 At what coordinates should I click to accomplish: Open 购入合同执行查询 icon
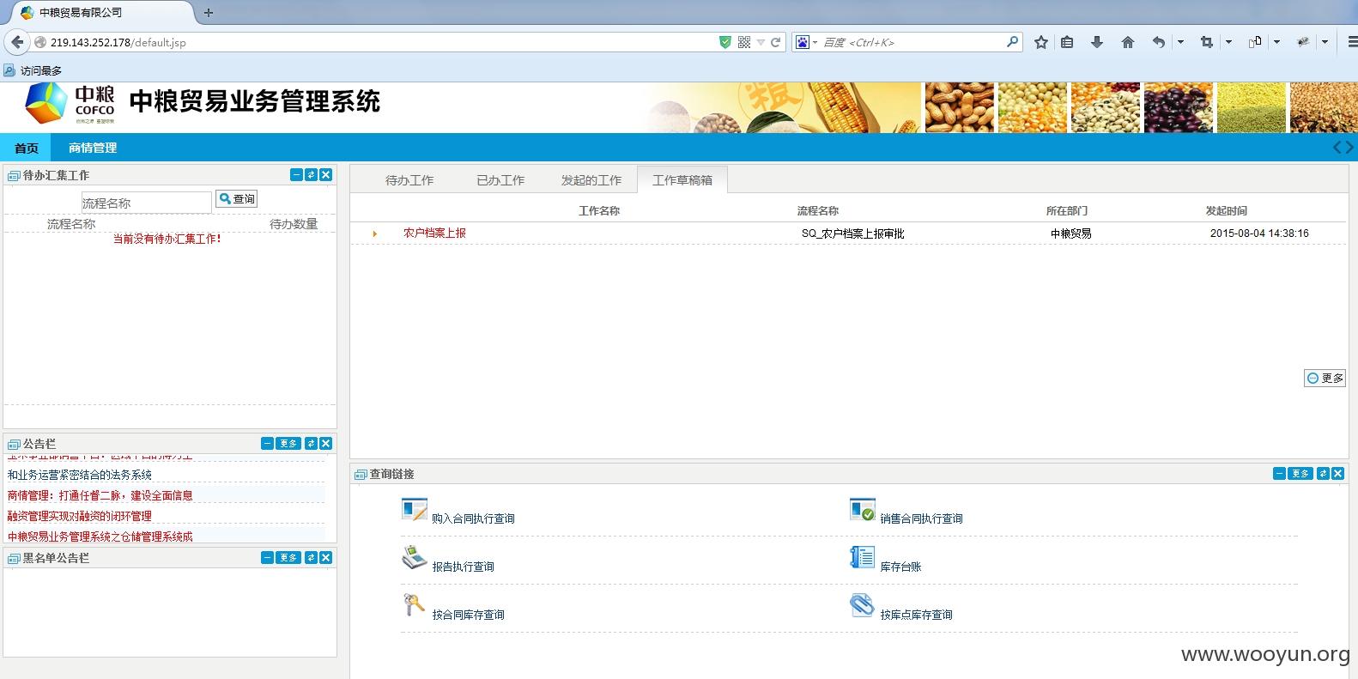point(414,510)
